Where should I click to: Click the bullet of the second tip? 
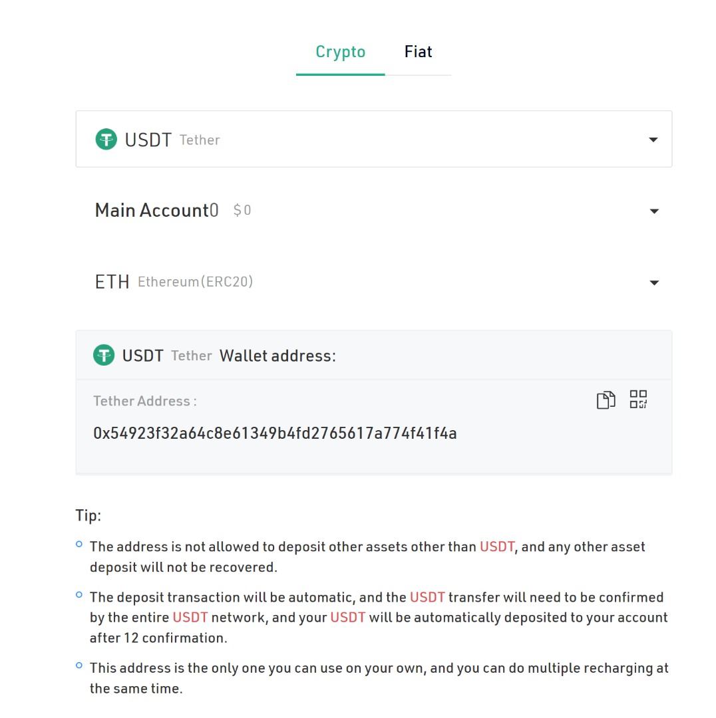point(79,595)
